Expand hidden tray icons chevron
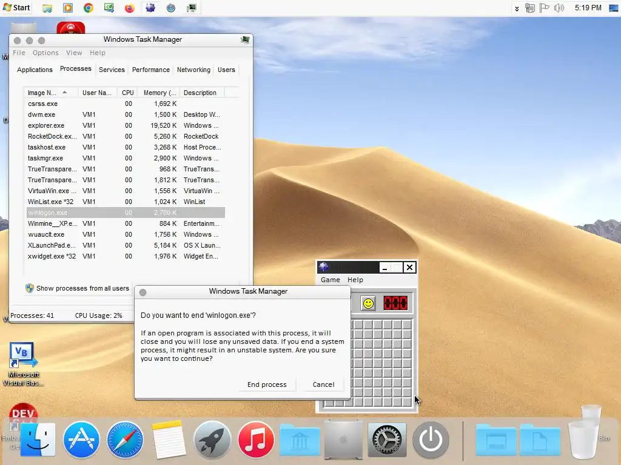Viewport: 621px width, 465px height. tap(517, 8)
